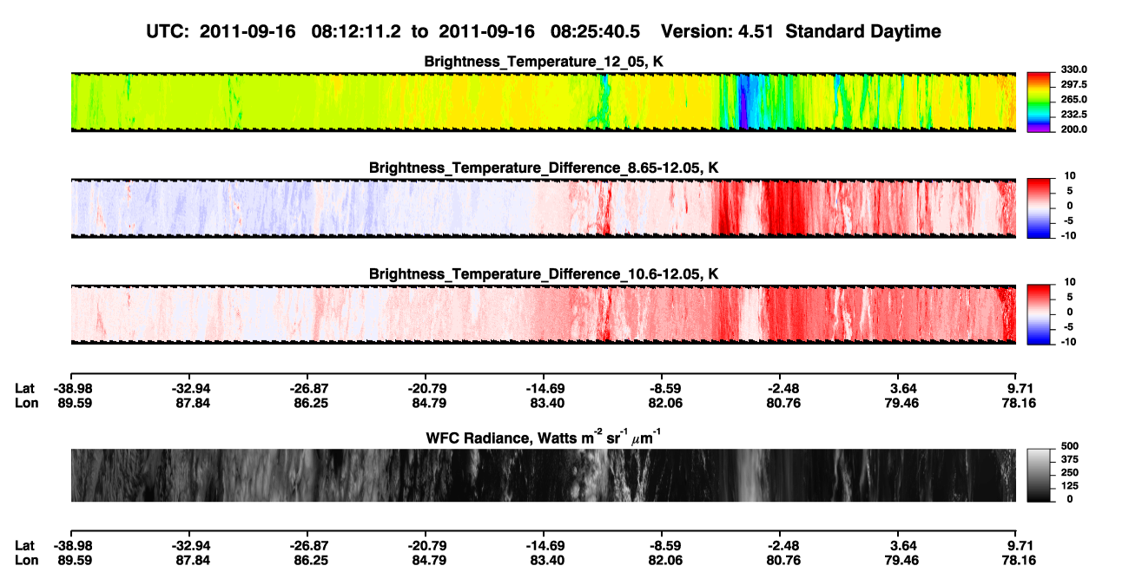Click the '500' WFC colorbar tick label

click(x=1069, y=445)
